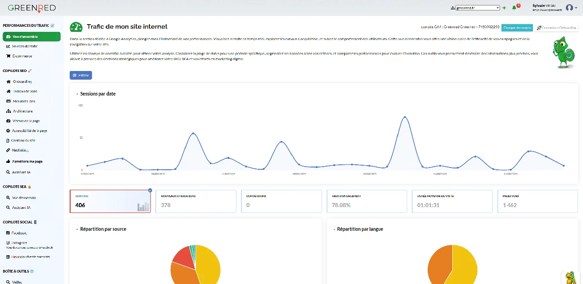This screenshot has height=284, width=583.
Task: Click the chameleon chat mascot icon
Action: tap(570, 277)
